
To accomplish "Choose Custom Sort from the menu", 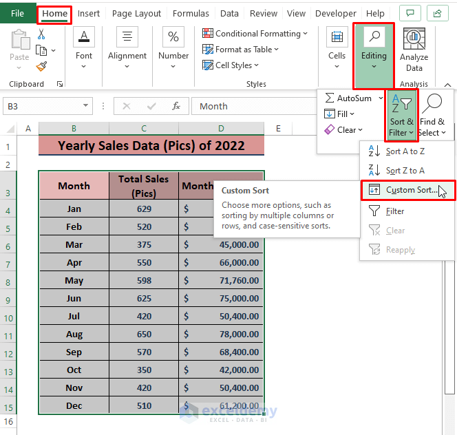I will (407, 190).
